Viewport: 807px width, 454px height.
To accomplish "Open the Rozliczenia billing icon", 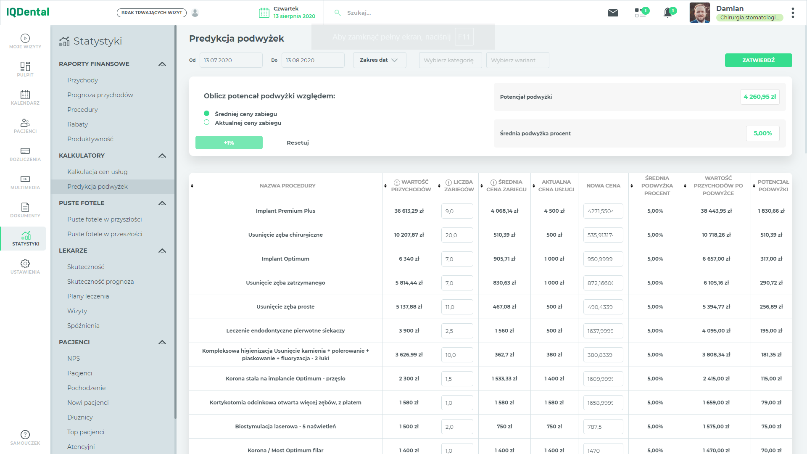I will point(25,151).
